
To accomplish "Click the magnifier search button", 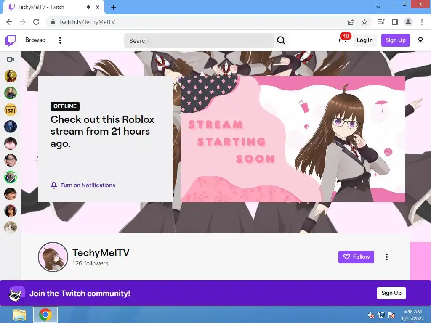I will [281, 41].
